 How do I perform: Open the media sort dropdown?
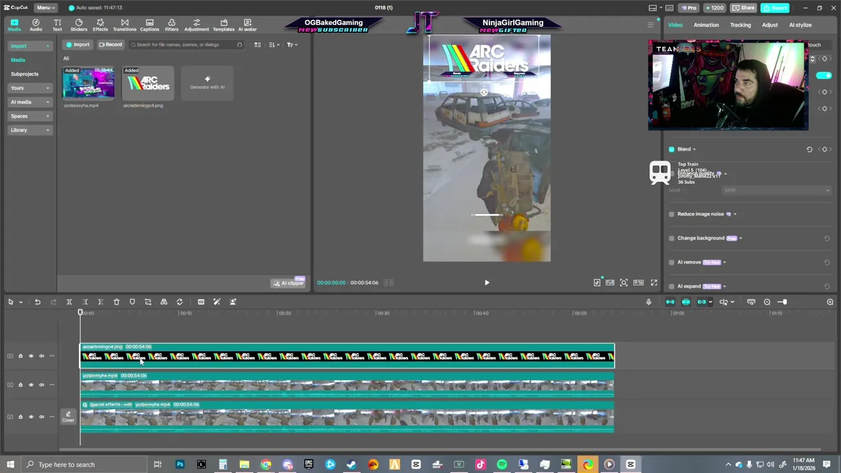coord(273,45)
